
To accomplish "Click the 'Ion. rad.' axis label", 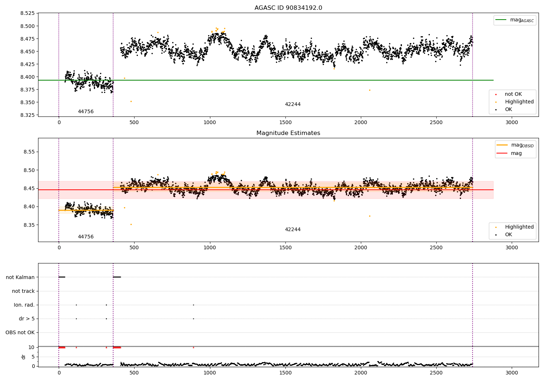I will coord(24,305).
